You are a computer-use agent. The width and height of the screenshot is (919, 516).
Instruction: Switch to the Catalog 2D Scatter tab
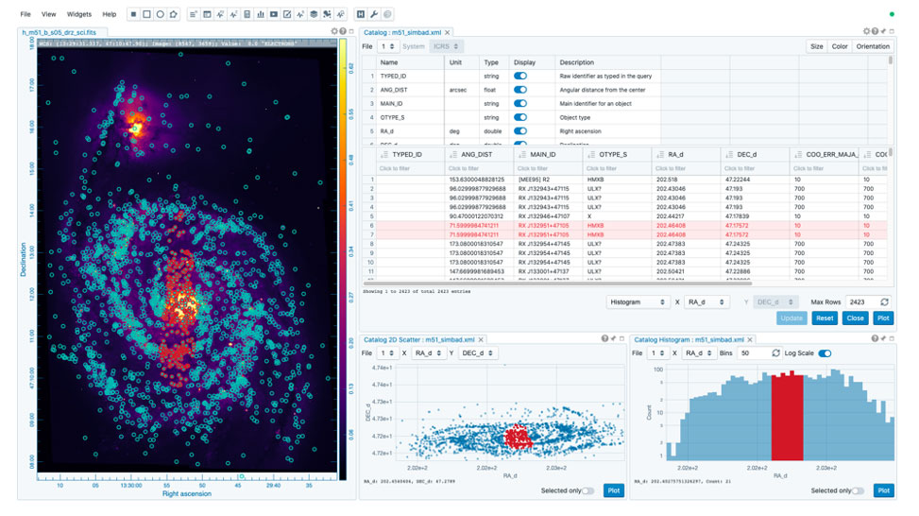coord(417,338)
